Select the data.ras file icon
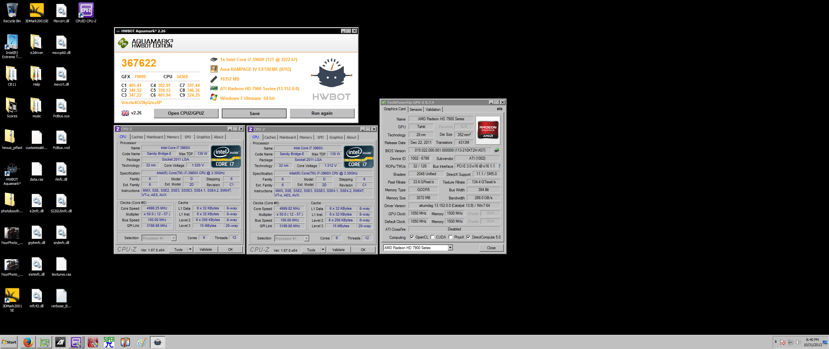 tap(37, 171)
